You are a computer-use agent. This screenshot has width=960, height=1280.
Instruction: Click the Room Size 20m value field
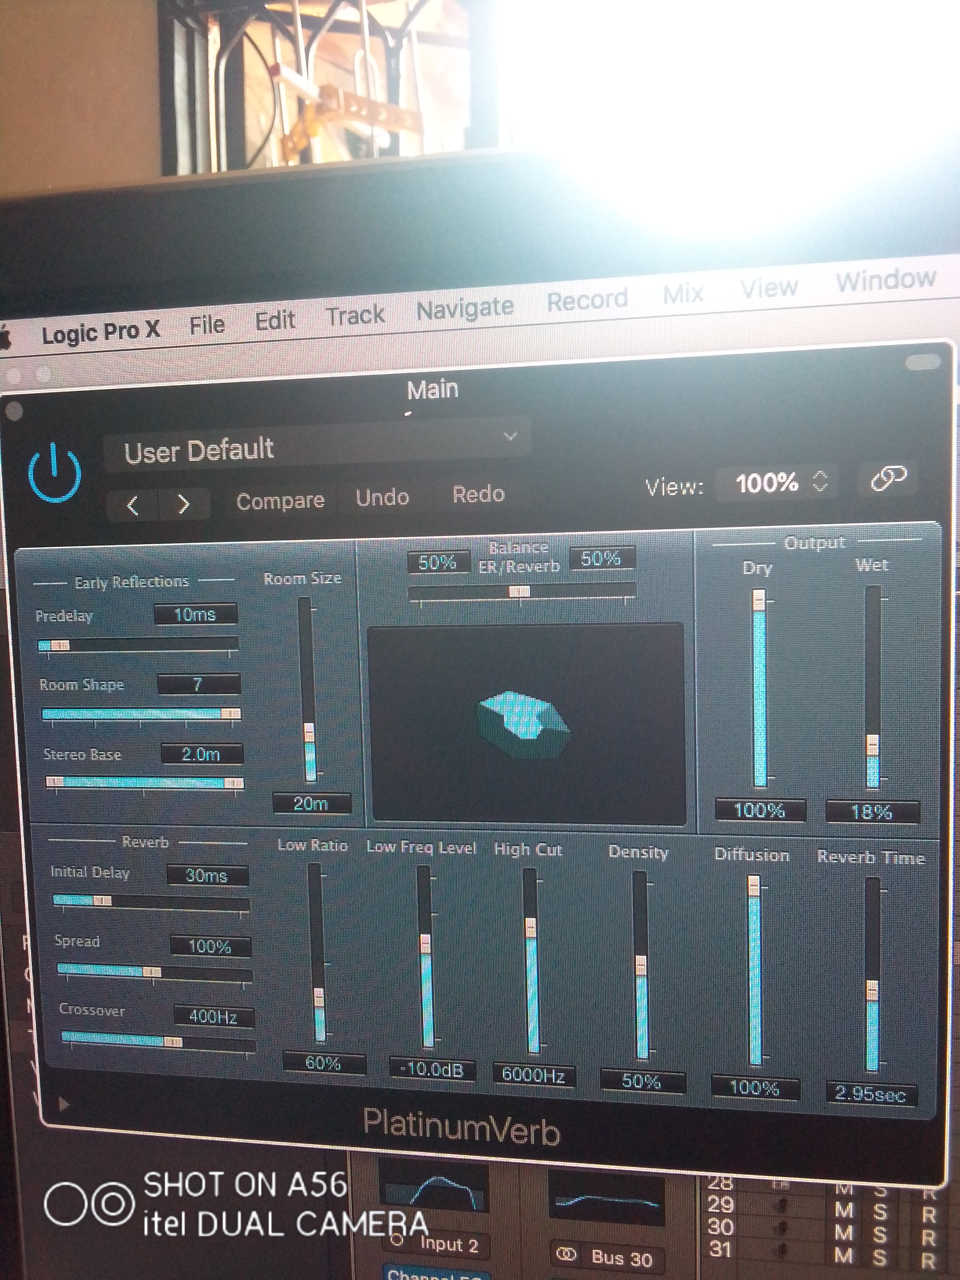click(x=311, y=803)
